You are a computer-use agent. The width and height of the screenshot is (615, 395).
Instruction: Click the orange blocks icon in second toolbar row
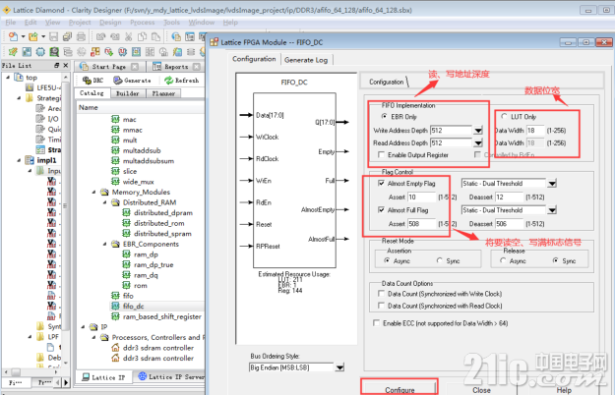pos(94,52)
